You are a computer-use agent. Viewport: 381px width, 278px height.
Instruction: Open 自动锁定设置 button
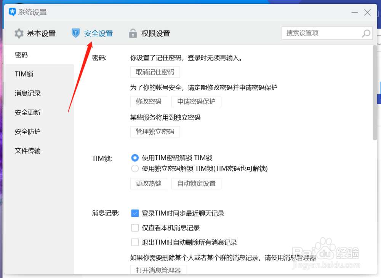click(x=196, y=183)
